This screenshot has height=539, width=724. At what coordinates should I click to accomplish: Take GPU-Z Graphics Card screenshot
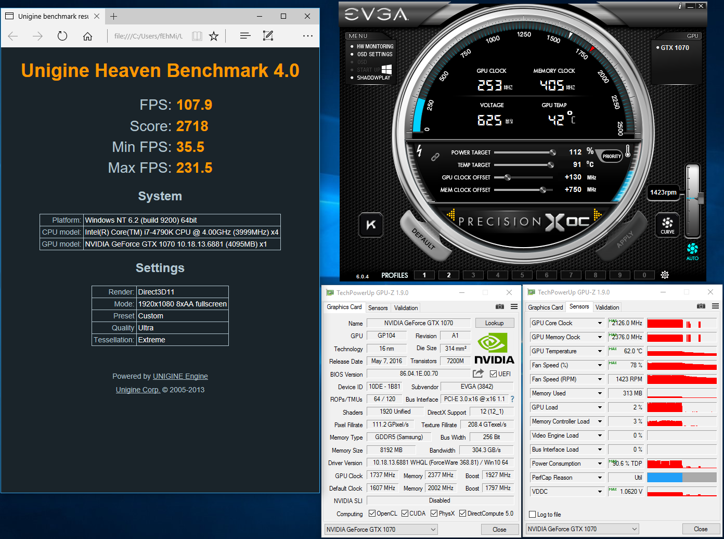click(x=500, y=307)
